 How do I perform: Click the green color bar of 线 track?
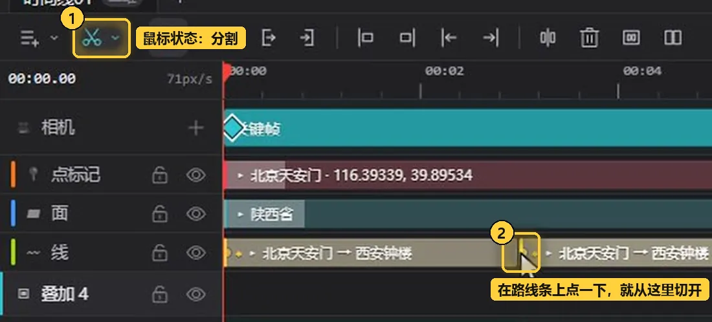point(13,252)
